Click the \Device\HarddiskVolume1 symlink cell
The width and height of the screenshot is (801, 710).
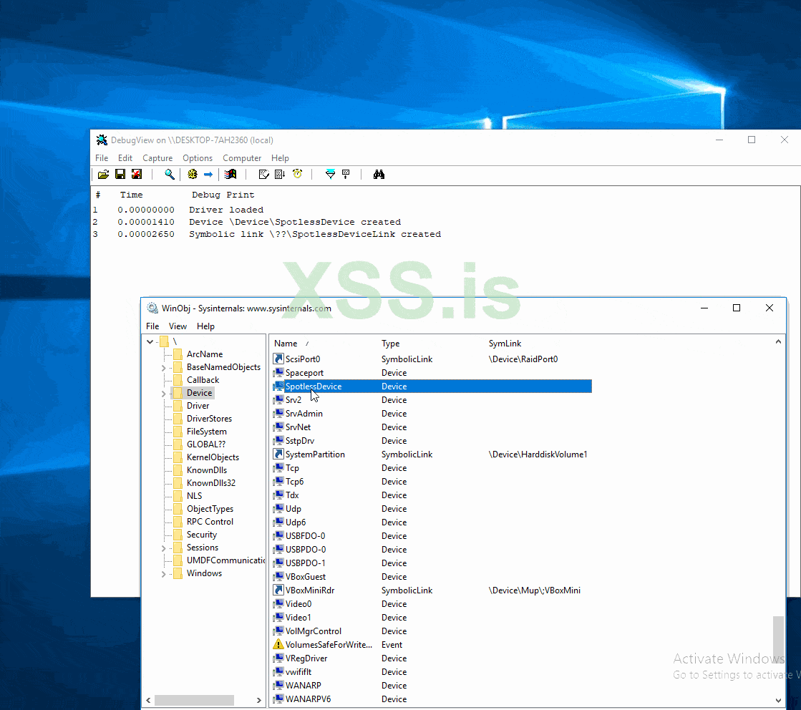click(x=538, y=454)
